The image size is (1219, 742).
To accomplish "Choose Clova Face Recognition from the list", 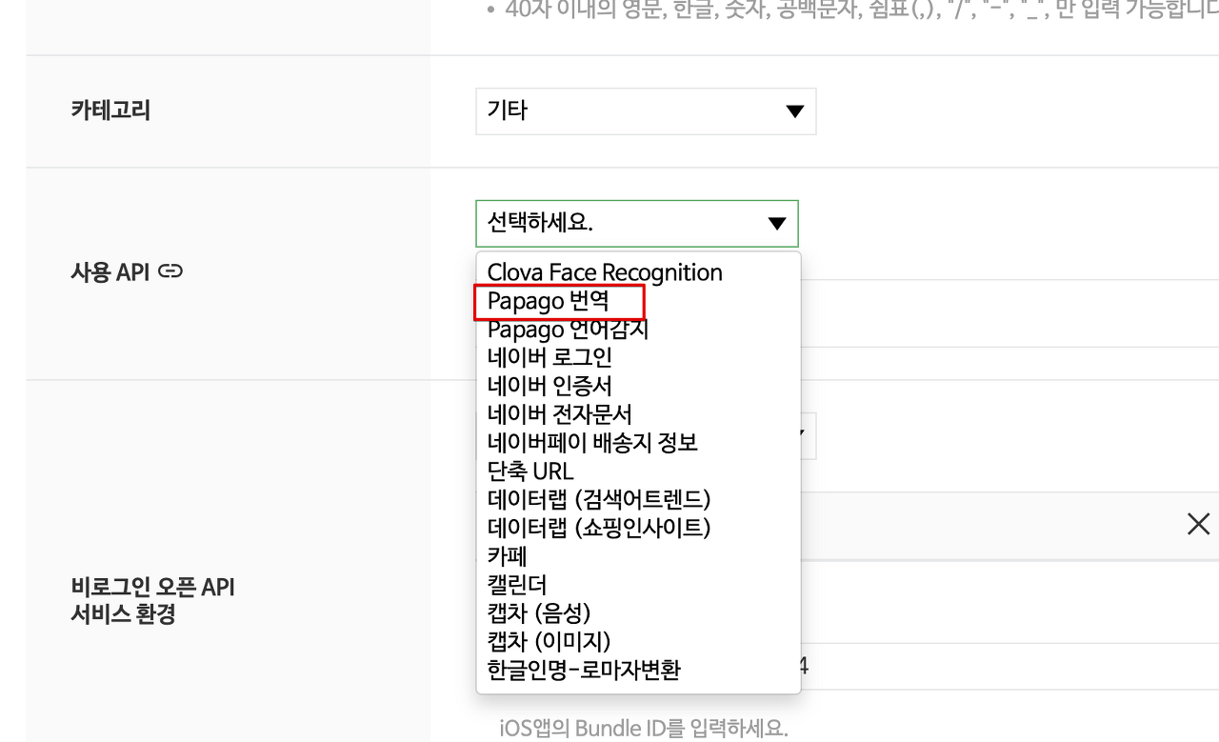I will click(x=605, y=272).
